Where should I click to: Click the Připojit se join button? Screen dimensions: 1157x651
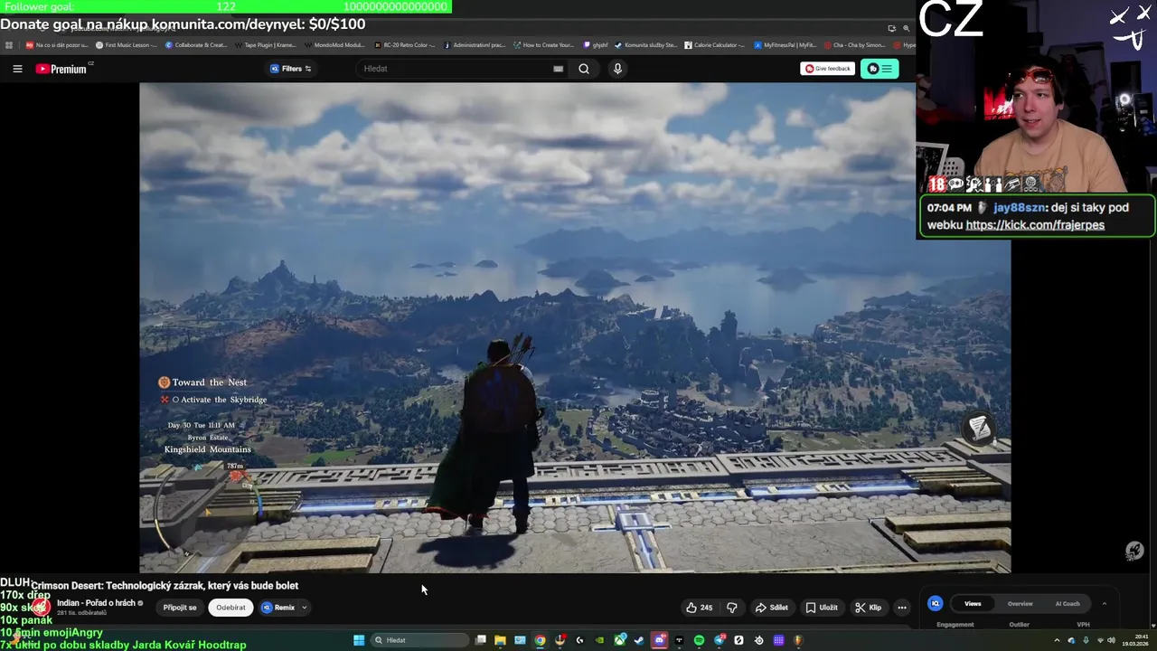180,608
